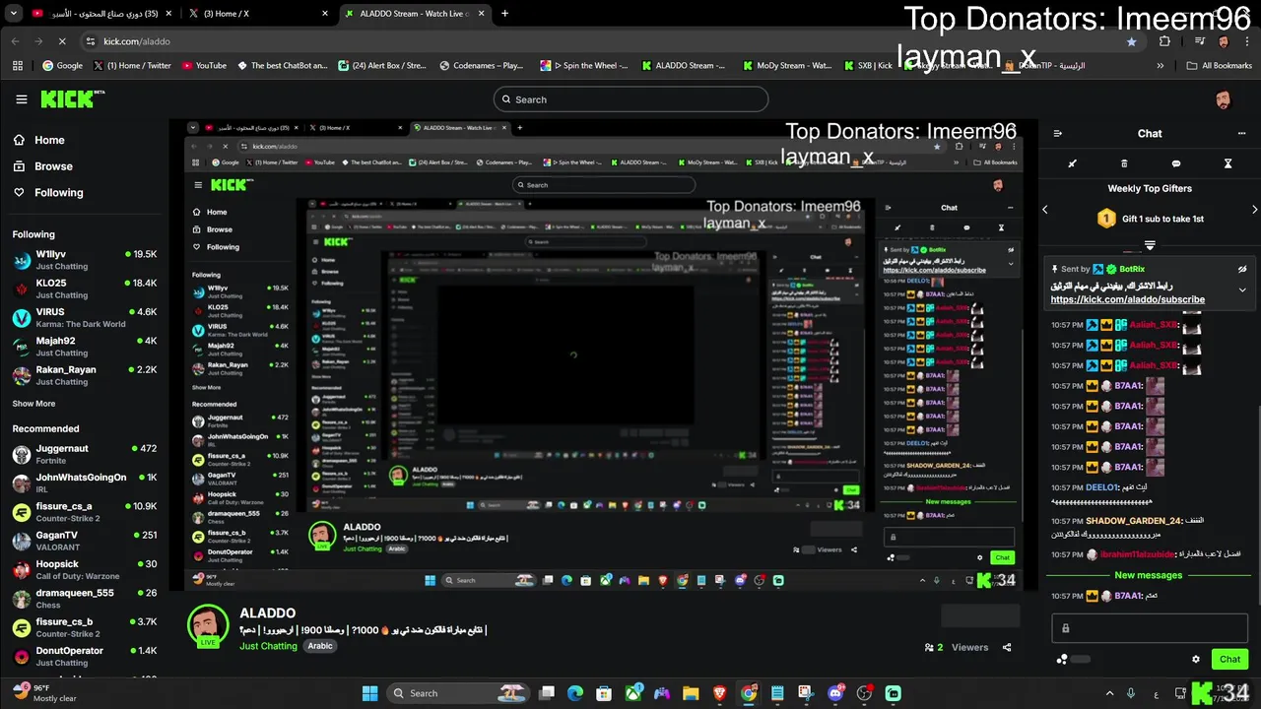Click the New messages indicator in chat
Image resolution: width=1261 pixels, height=709 pixels.
coord(1148,575)
